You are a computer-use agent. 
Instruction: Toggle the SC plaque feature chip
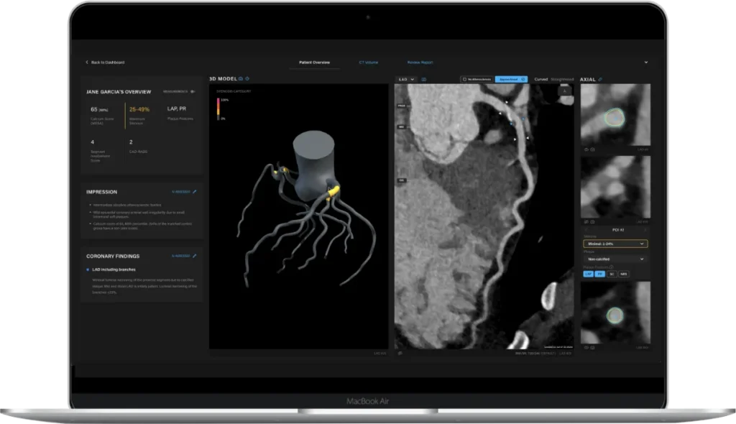coord(612,274)
